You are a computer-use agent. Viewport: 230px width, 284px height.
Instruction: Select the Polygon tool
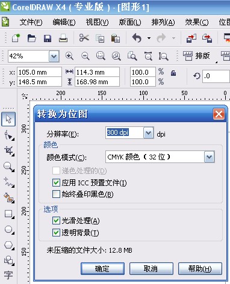click(9, 245)
